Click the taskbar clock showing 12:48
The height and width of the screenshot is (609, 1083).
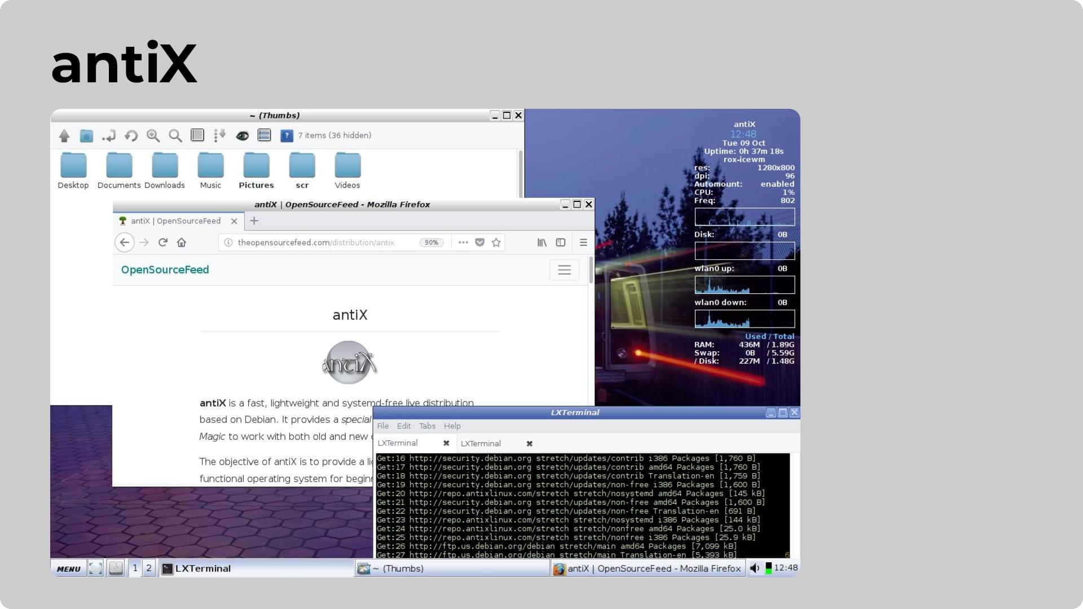click(786, 568)
